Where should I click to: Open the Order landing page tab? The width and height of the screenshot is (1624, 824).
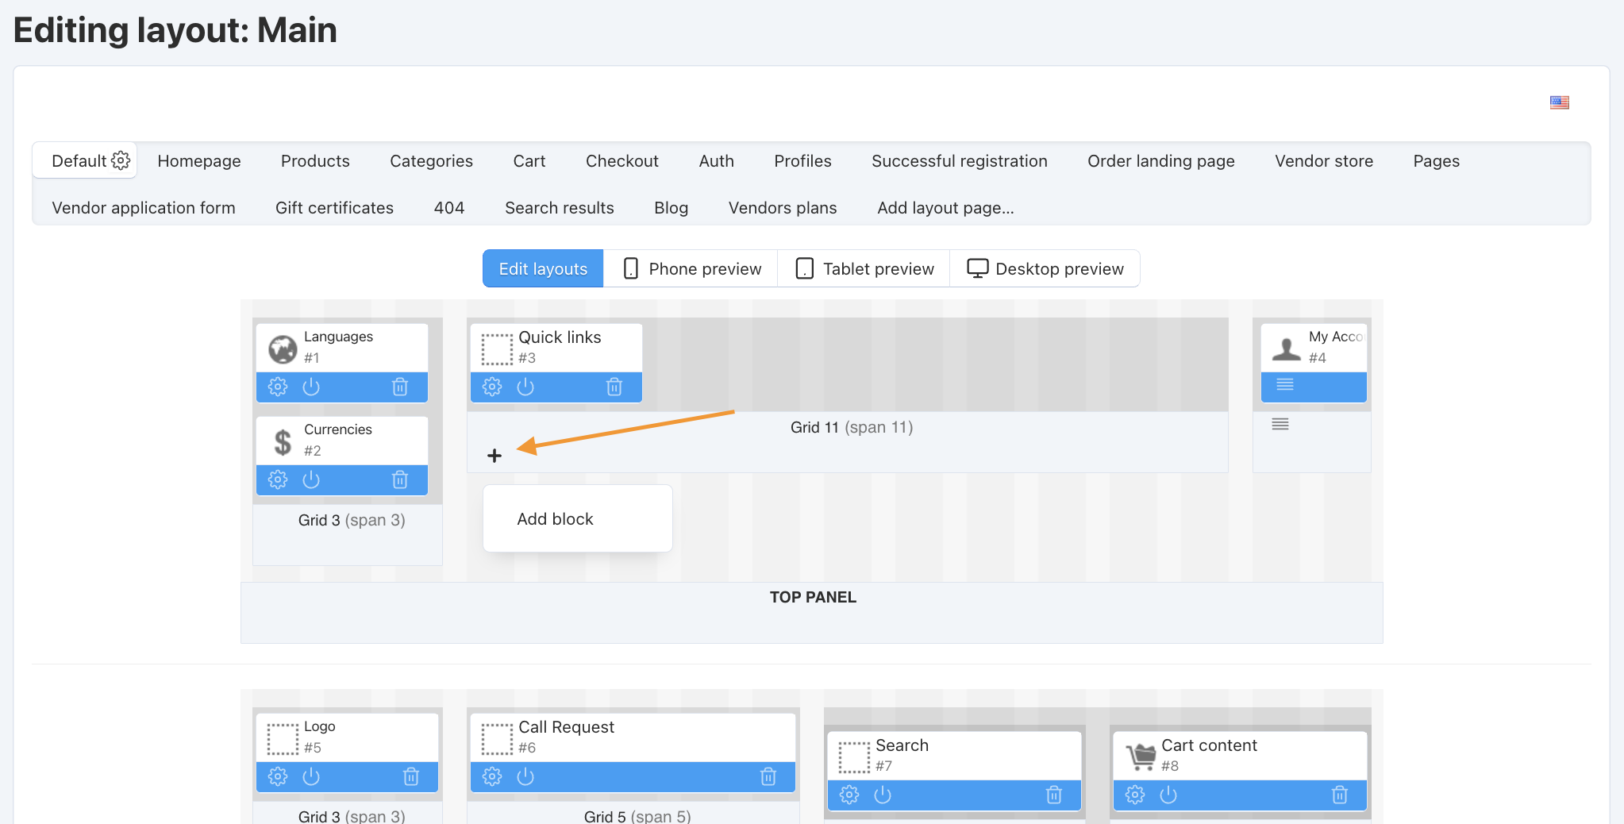point(1161,161)
